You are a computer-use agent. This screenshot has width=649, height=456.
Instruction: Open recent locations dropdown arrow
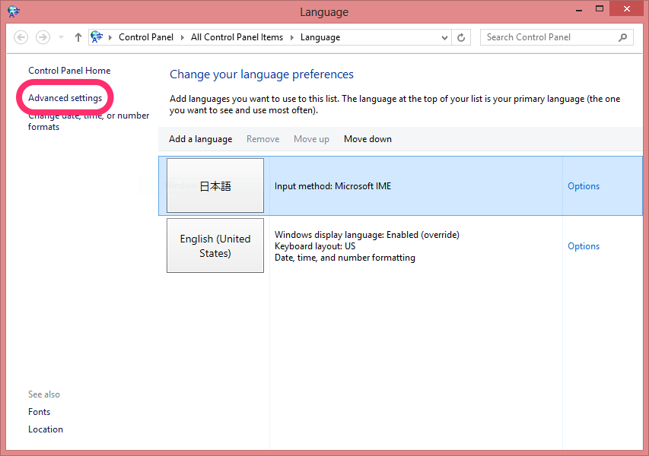pyautogui.click(x=62, y=37)
